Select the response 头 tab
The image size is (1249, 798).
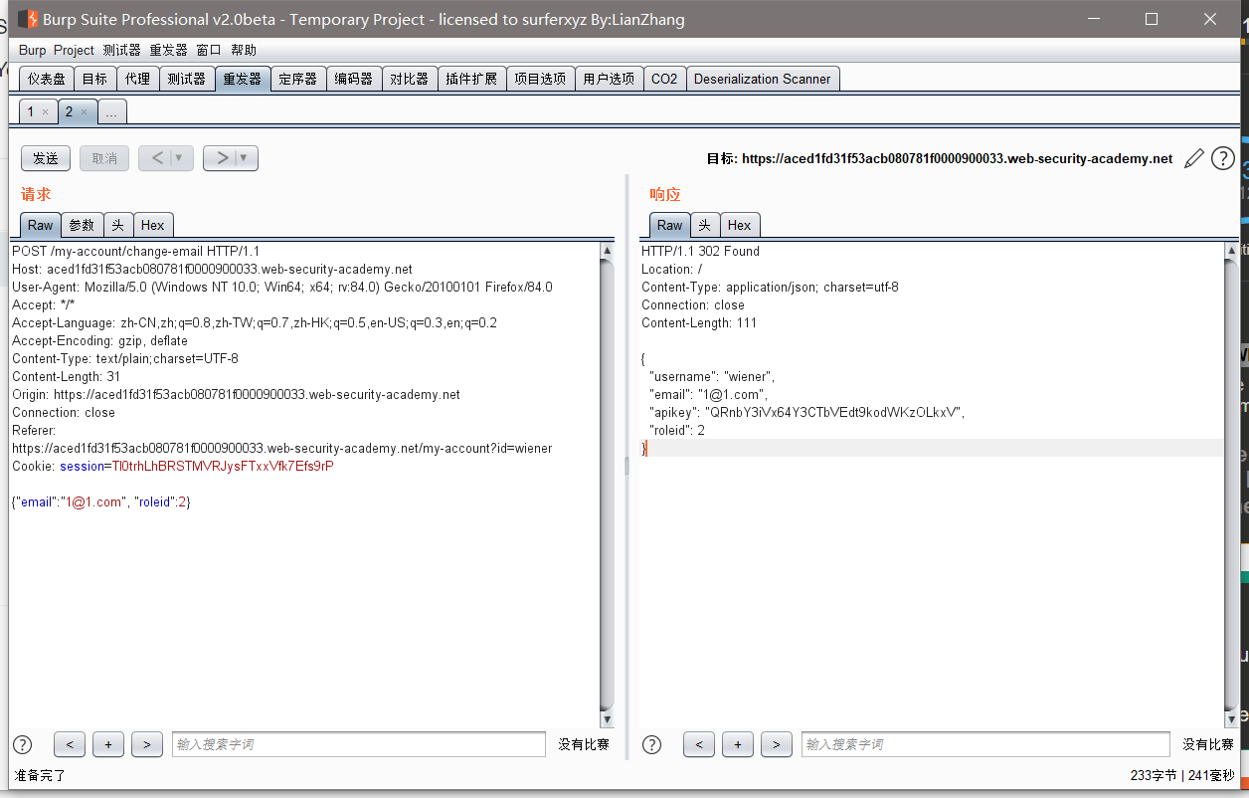(x=705, y=225)
